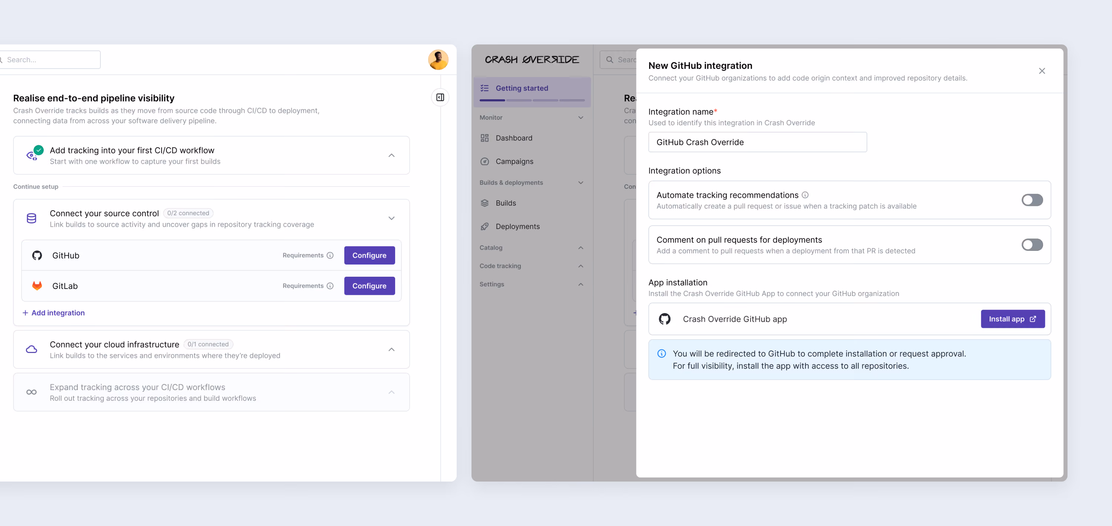1112x526 pixels.
Task: Configure the GitHub integration
Action: pos(369,256)
